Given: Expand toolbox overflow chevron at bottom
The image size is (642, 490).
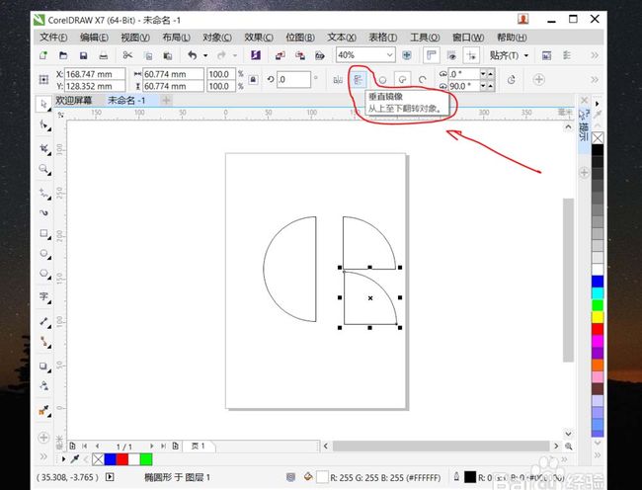Looking at the screenshot, I should pos(43,456).
